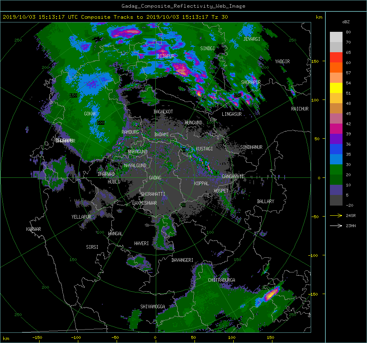
Task: Select the LAXMESHWAR label
Action: point(144,203)
